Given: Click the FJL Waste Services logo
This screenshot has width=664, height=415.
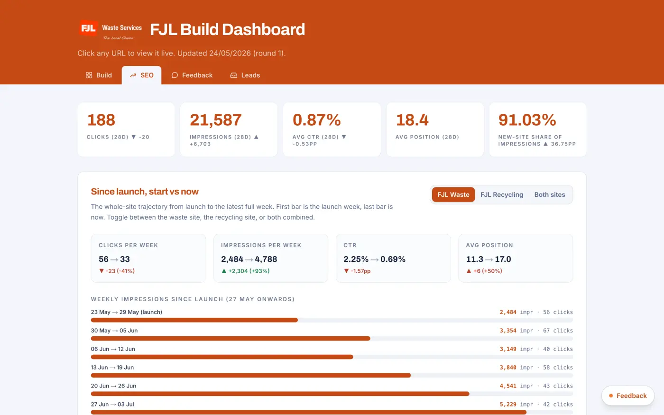Looking at the screenshot, I should click(111, 30).
